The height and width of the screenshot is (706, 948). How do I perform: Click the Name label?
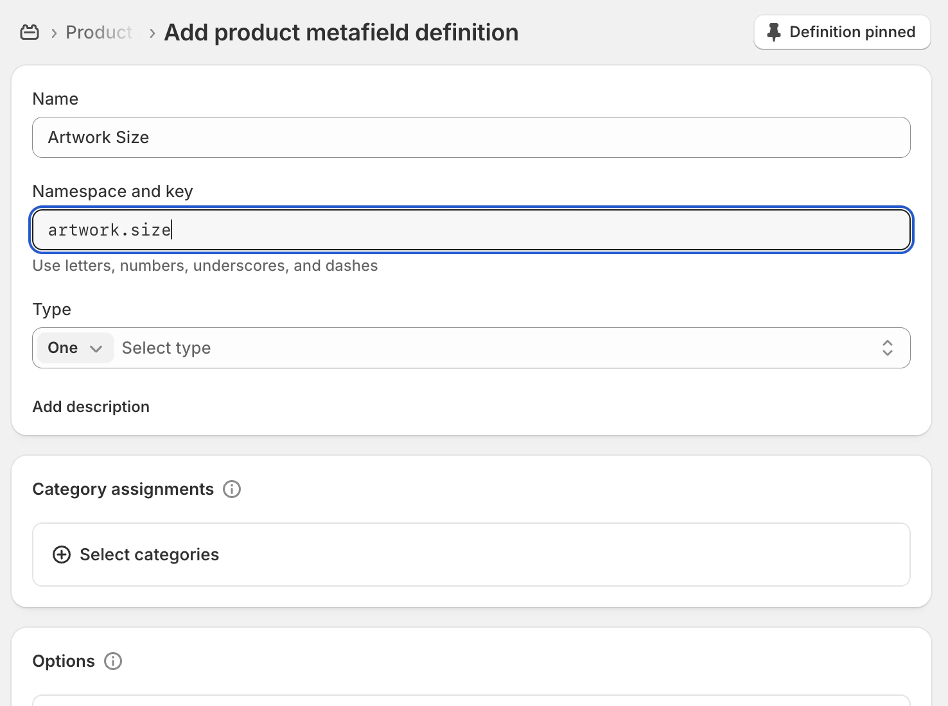pyautogui.click(x=55, y=99)
